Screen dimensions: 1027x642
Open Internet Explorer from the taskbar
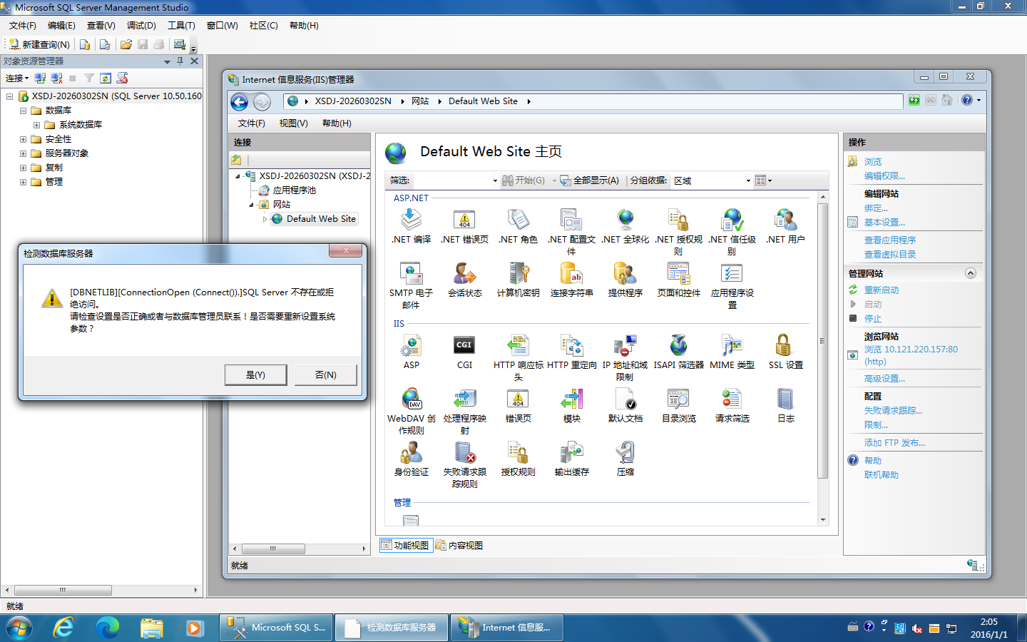coord(63,628)
